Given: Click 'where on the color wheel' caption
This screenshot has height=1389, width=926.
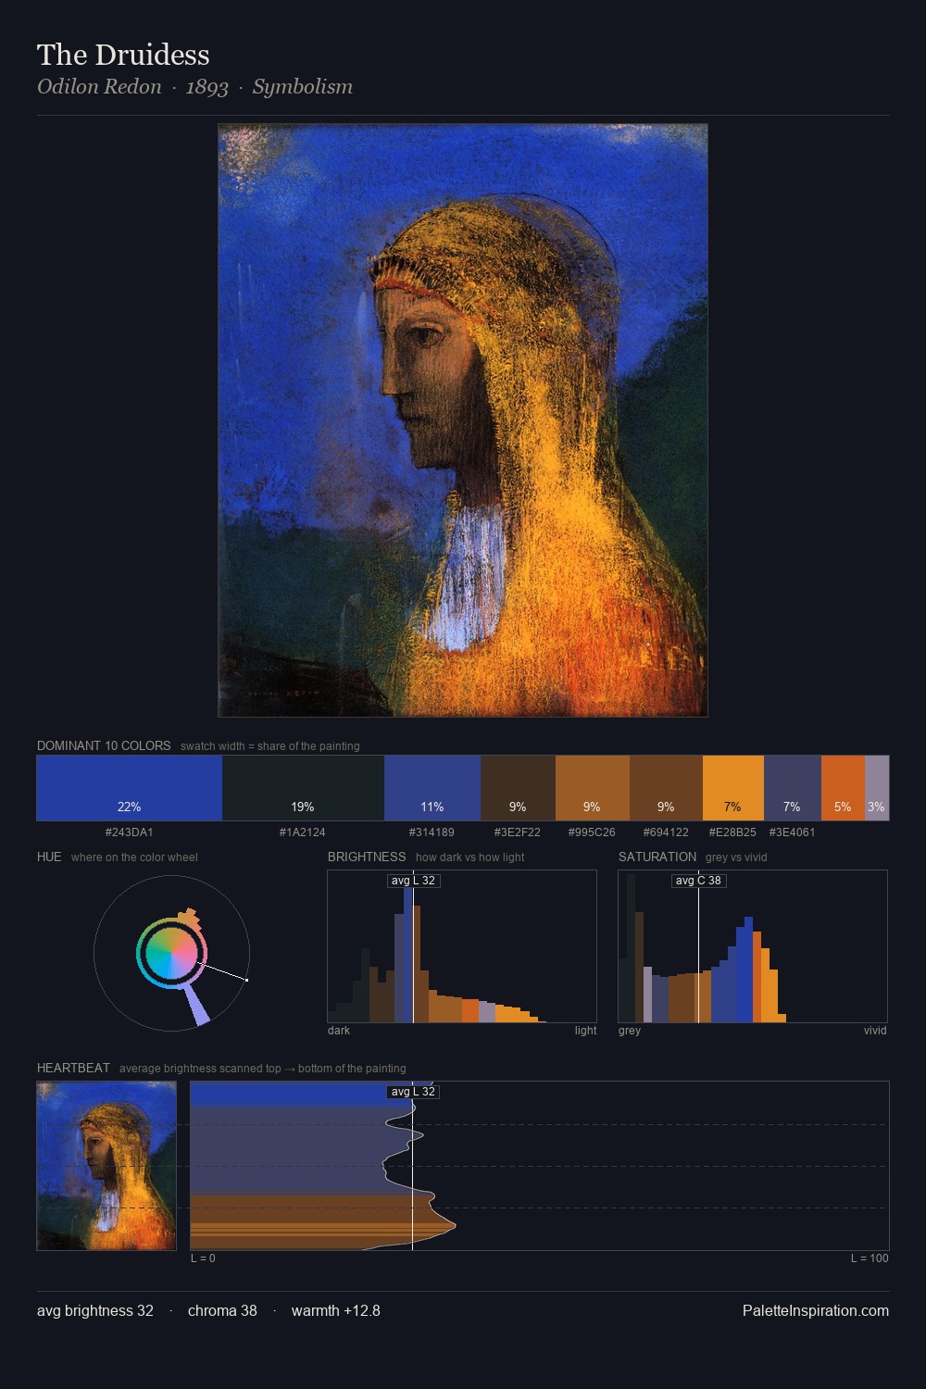Looking at the screenshot, I should [x=134, y=857].
